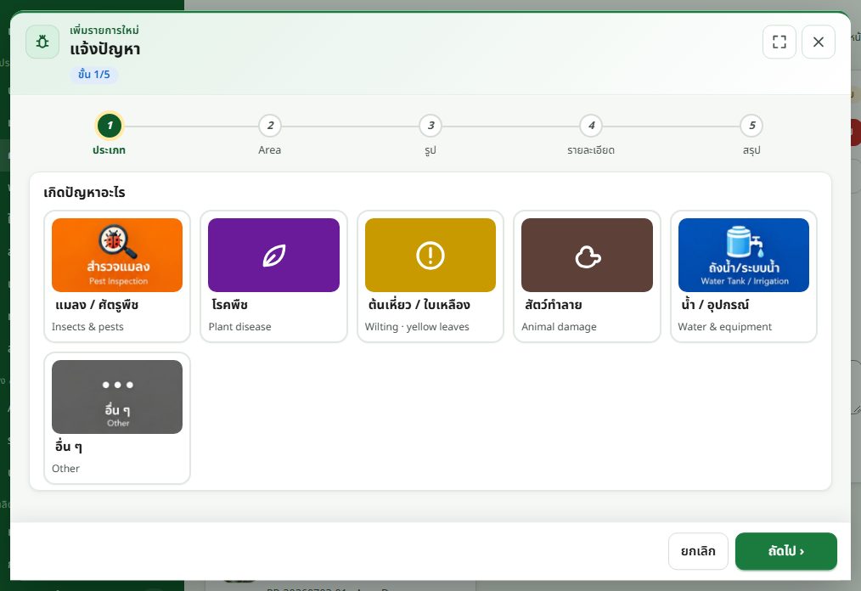Select the ladybug Pest Inspection icon
The image size is (861, 591).
117,255
